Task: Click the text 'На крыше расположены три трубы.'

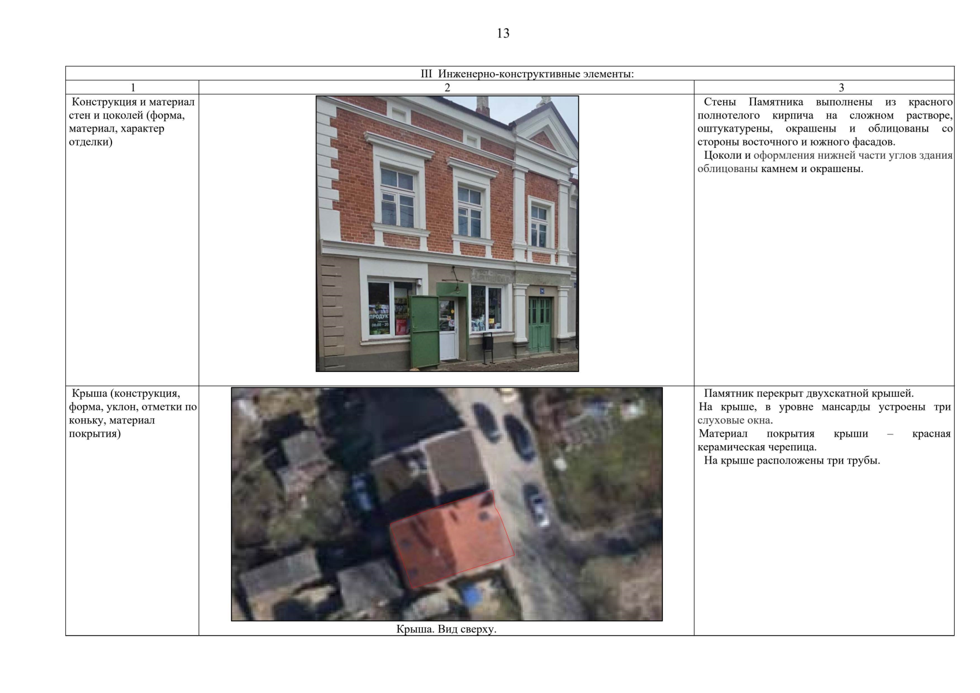Action: point(792,460)
